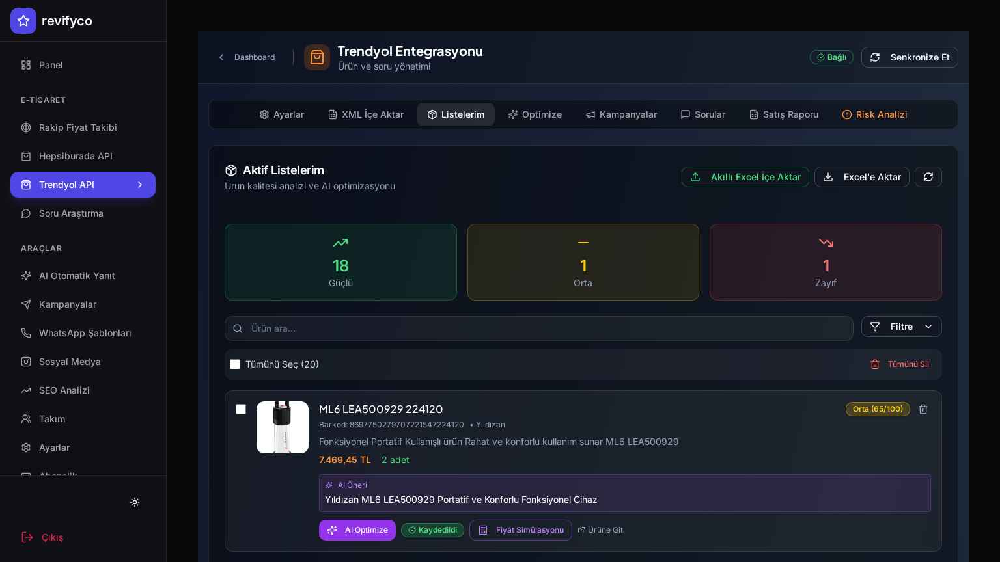The width and height of the screenshot is (1000, 562).
Task: Click the Trendyol shopping bag icon in the header
Action: (317, 57)
